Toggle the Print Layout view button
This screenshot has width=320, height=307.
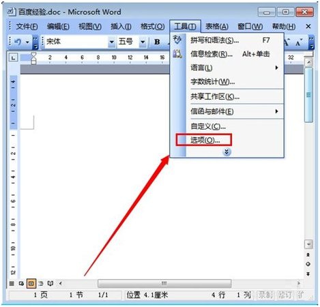tap(31, 284)
